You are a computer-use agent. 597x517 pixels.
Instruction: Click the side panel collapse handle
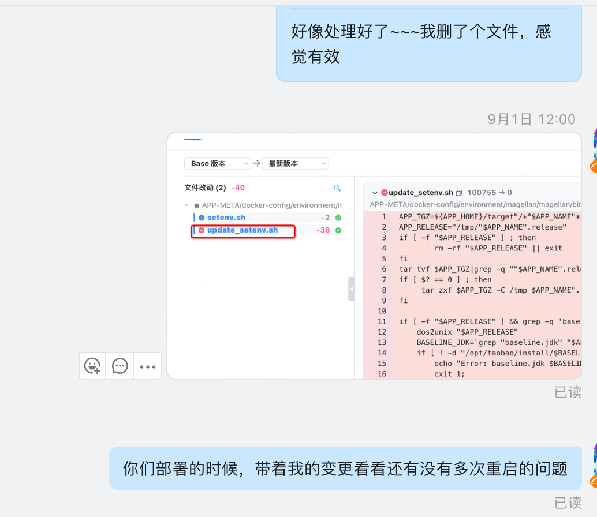[351, 289]
